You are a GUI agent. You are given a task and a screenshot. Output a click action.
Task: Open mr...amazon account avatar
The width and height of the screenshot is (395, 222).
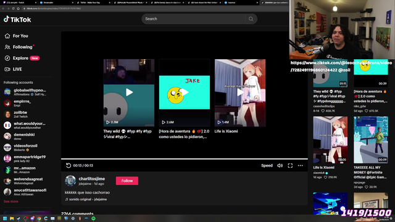click(x=7, y=170)
